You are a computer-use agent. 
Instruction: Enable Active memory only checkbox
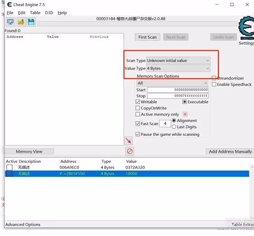138,114
